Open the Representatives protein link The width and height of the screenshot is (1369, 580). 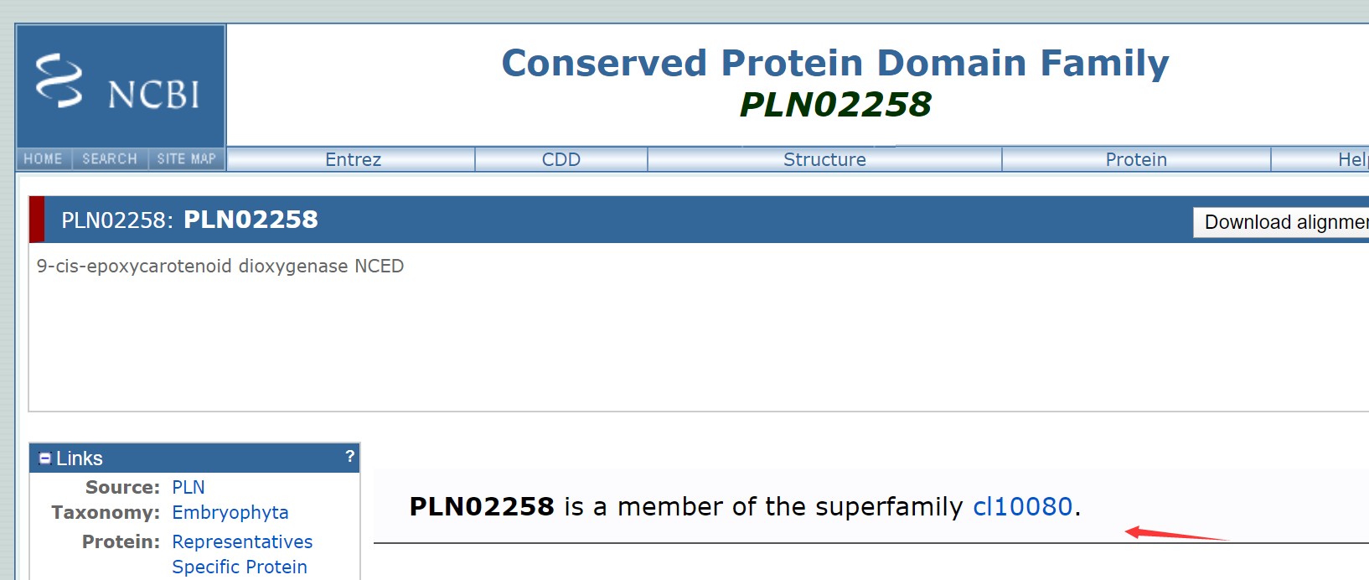[x=242, y=541]
